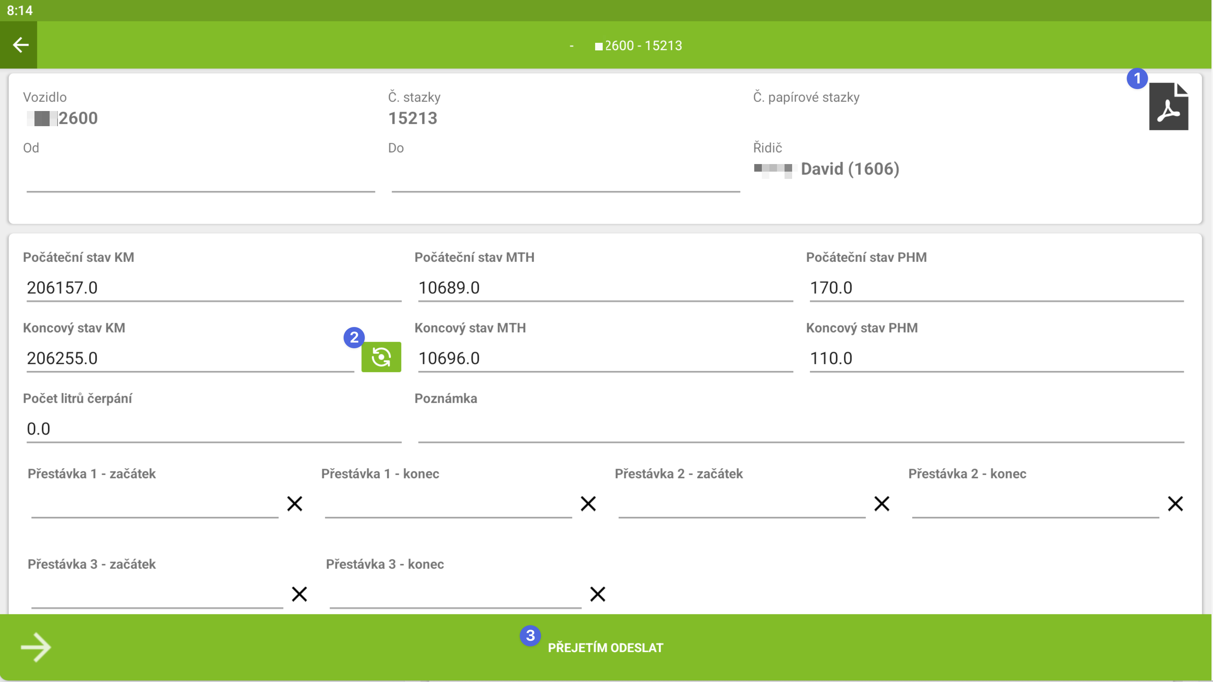Image resolution: width=1213 pixels, height=682 pixels.
Task: Click the Poznámka note field
Action: point(800,429)
